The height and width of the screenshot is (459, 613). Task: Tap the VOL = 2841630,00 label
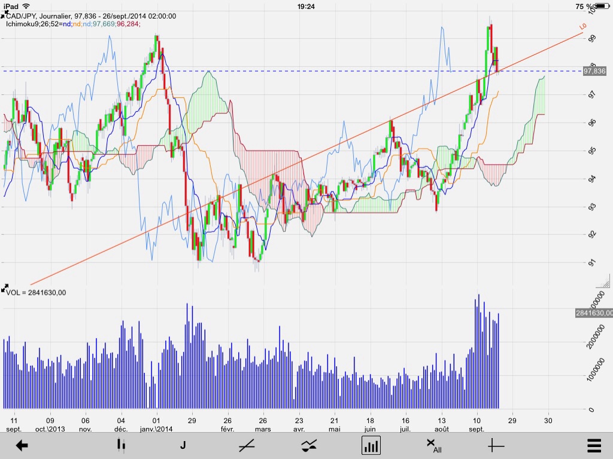pyautogui.click(x=36, y=293)
